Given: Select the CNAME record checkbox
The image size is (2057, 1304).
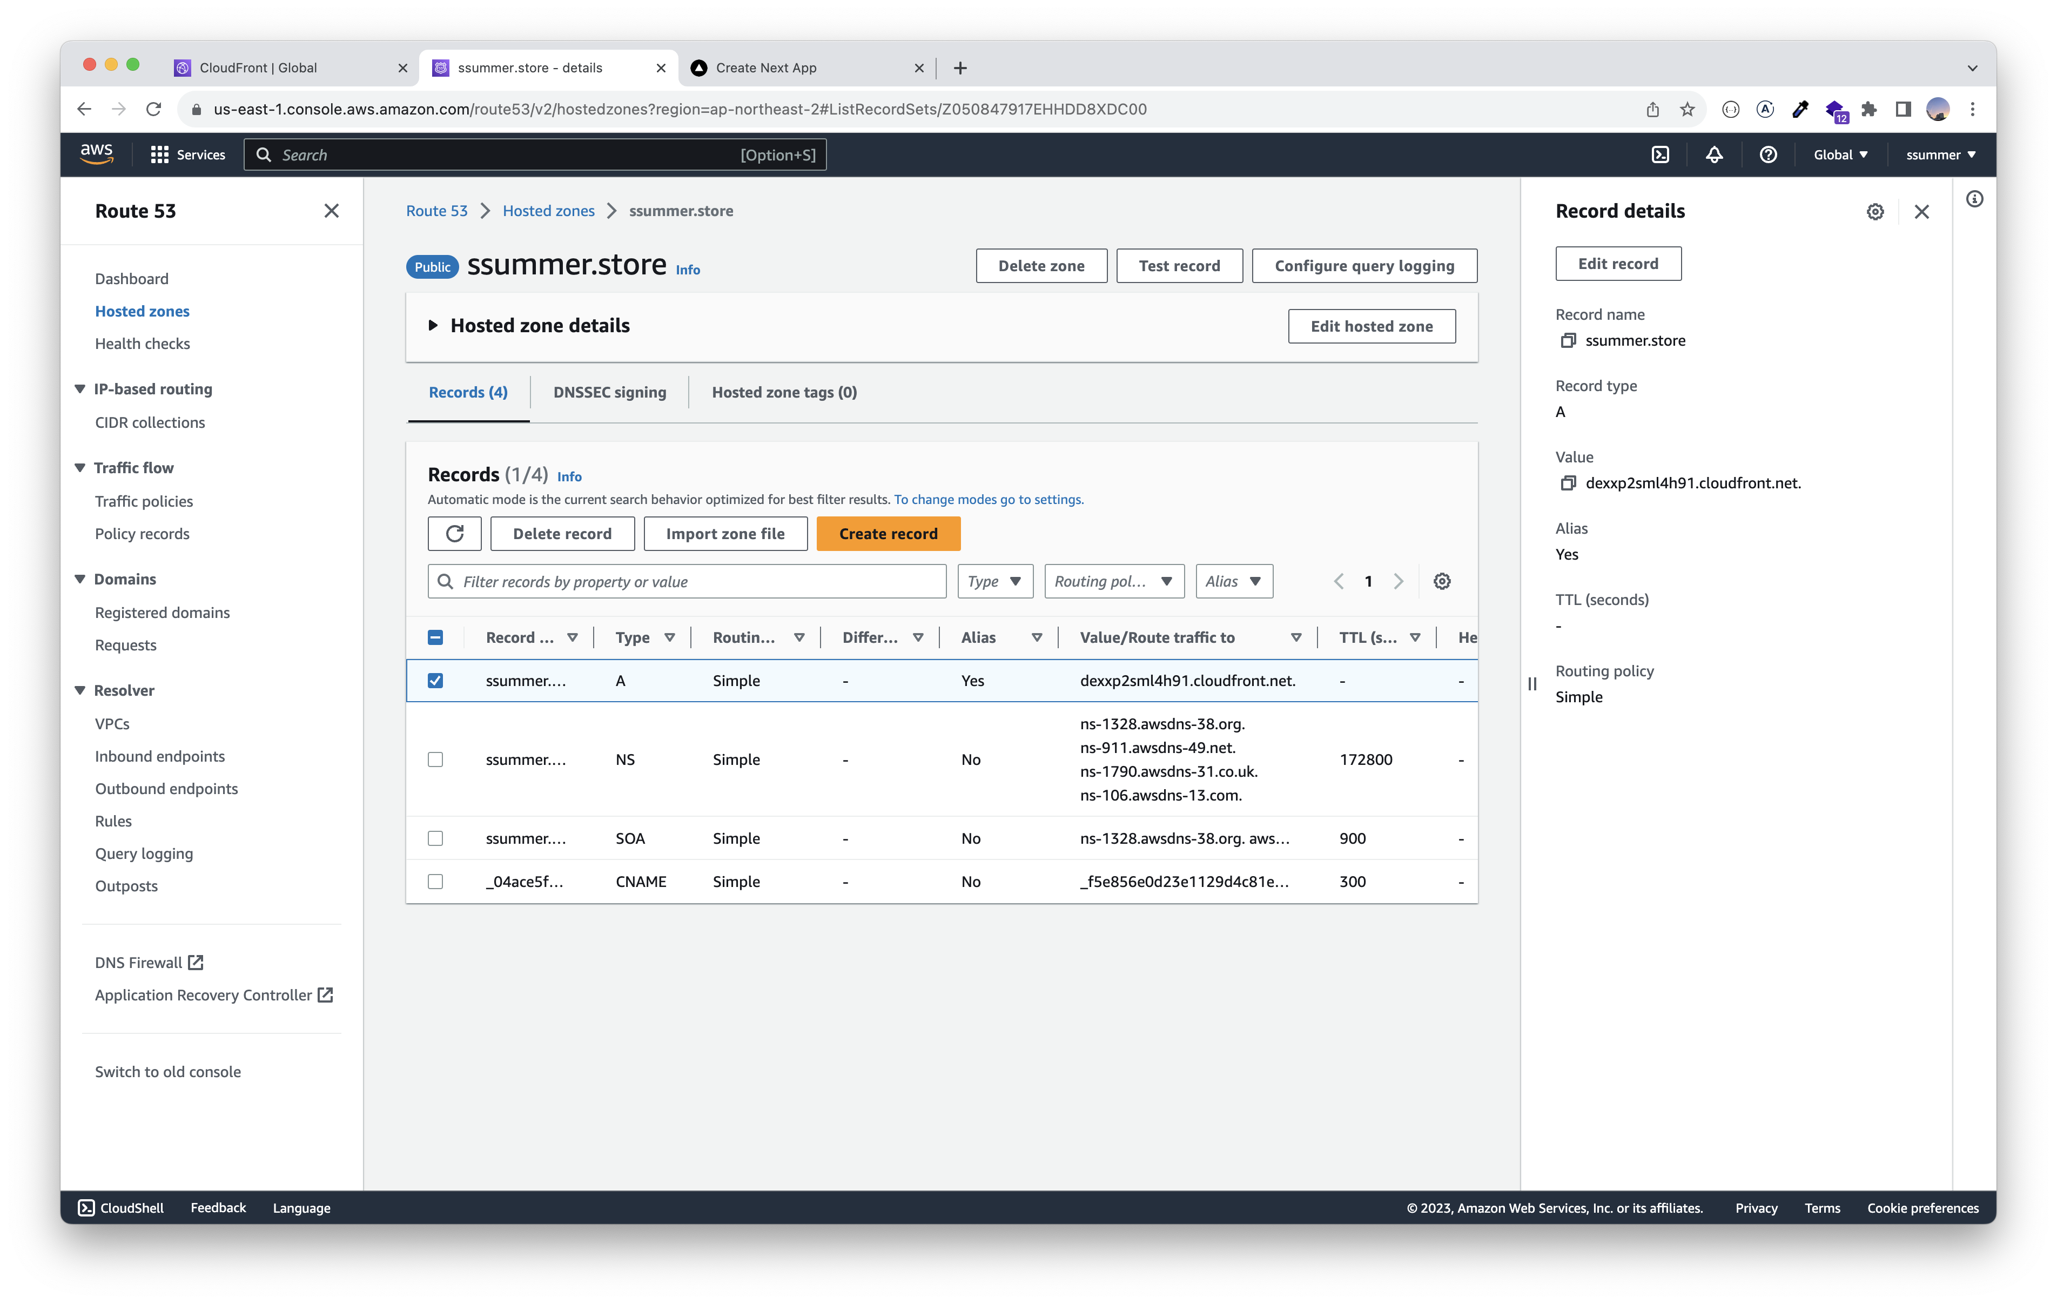Looking at the screenshot, I should 436,881.
